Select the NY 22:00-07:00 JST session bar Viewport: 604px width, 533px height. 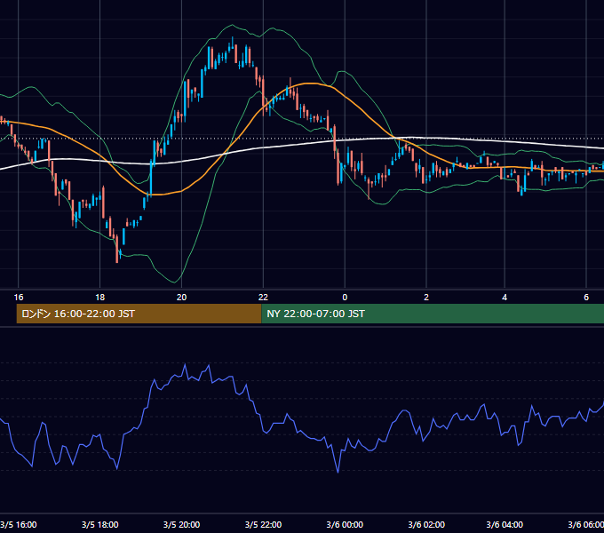point(433,314)
